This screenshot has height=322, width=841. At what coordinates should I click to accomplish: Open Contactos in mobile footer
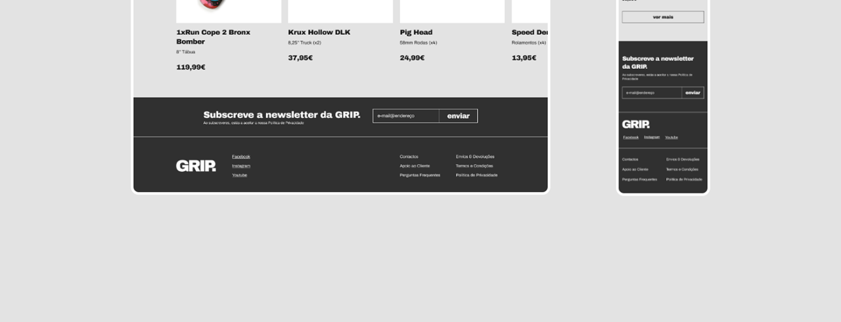pos(630,159)
